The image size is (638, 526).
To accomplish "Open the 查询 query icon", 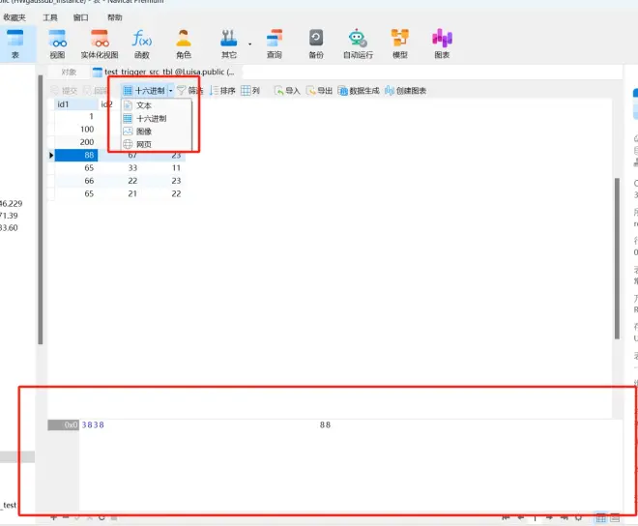I will point(275,44).
